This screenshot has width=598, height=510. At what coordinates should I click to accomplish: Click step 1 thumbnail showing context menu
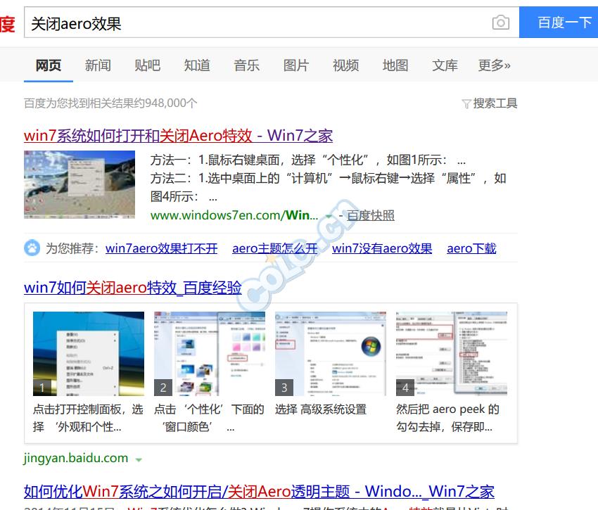pos(87,353)
